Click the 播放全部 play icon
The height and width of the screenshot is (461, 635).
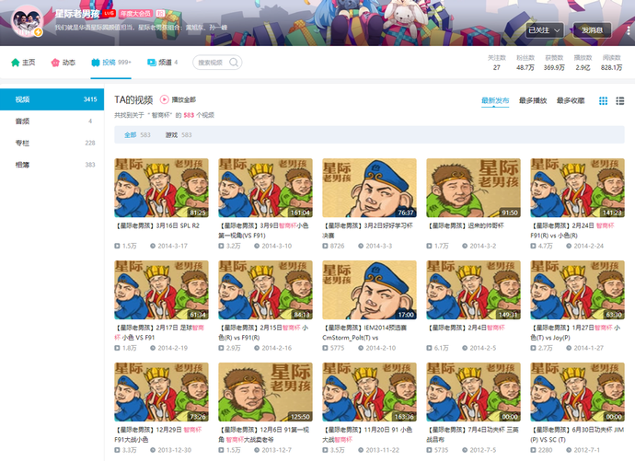(x=164, y=99)
